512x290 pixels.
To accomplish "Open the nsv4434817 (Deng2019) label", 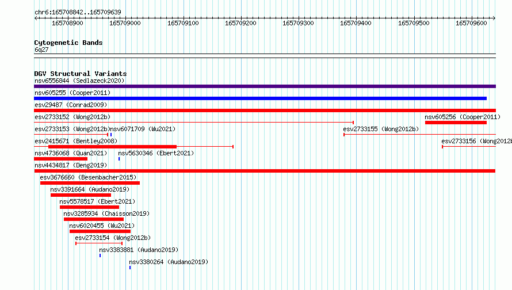I will click(71, 165).
